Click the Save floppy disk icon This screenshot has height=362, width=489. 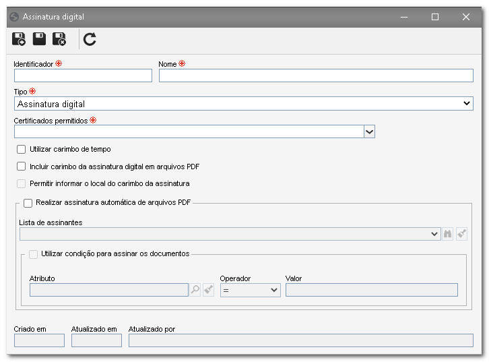point(39,39)
